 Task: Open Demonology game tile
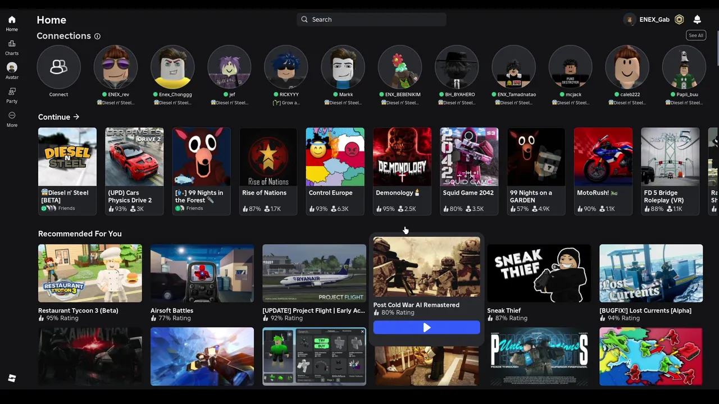[402, 171]
